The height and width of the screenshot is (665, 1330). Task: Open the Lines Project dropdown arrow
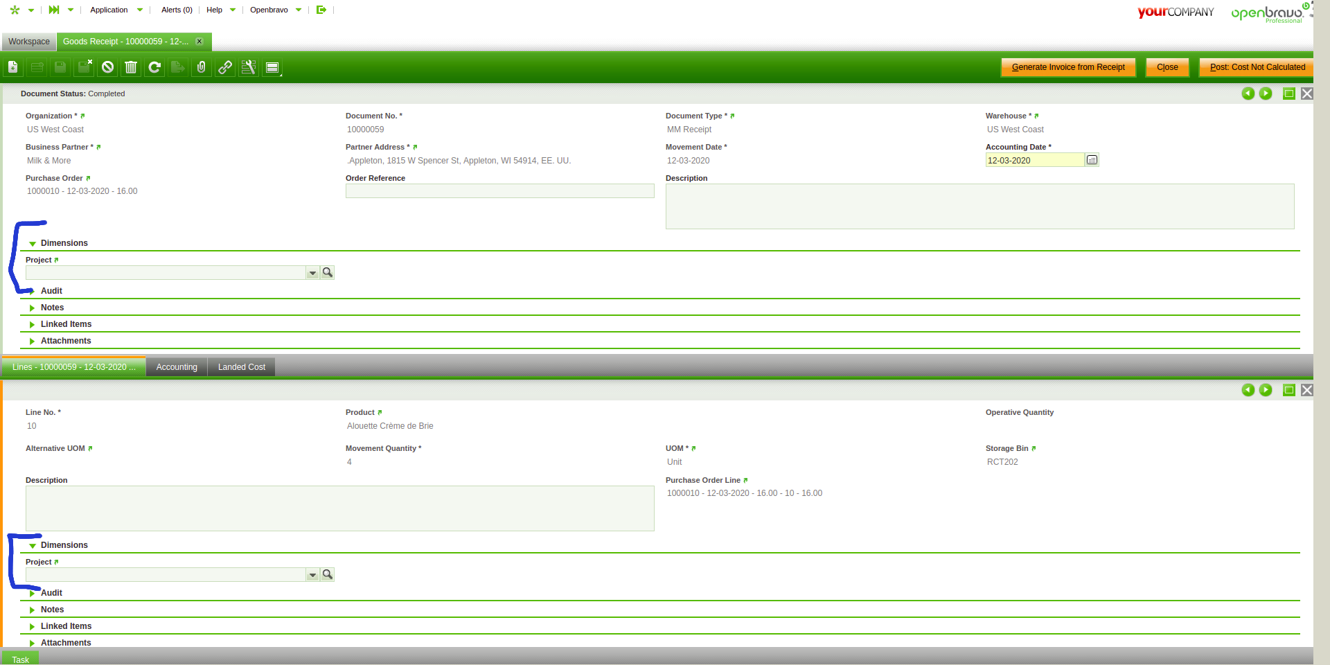pyautogui.click(x=312, y=575)
